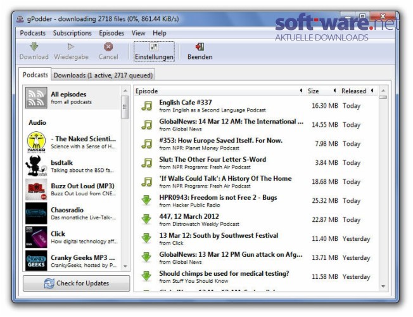Image resolution: width=413 pixels, height=317 pixels.
Task: Select #353: How Europe Saved Itself title
Action: pos(220,141)
